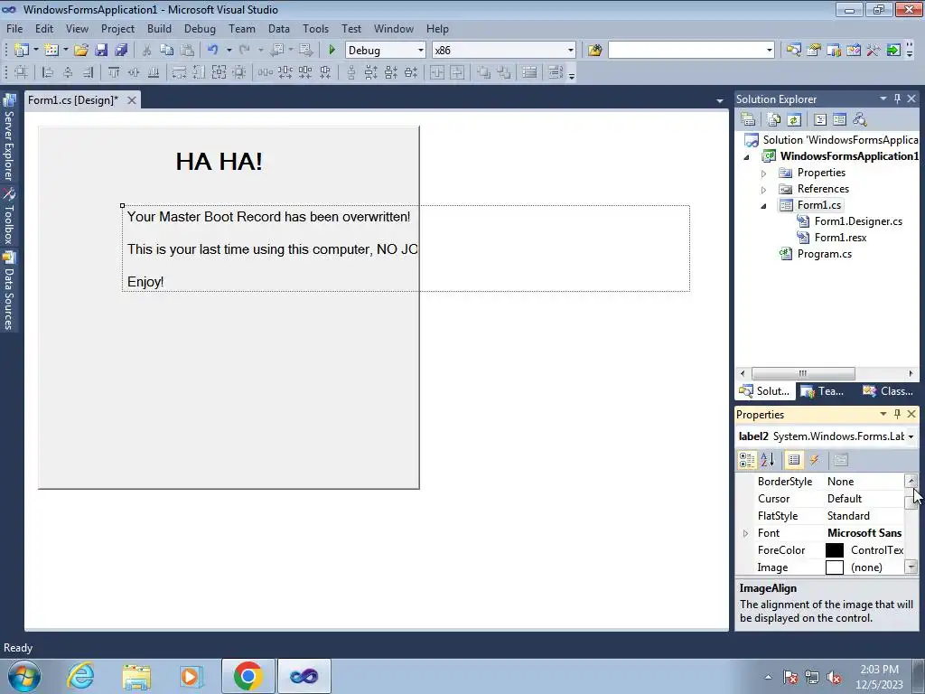This screenshot has height=694, width=925.
Task: Open Solution Explorer from toolbar icon
Action: pyautogui.click(x=793, y=51)
